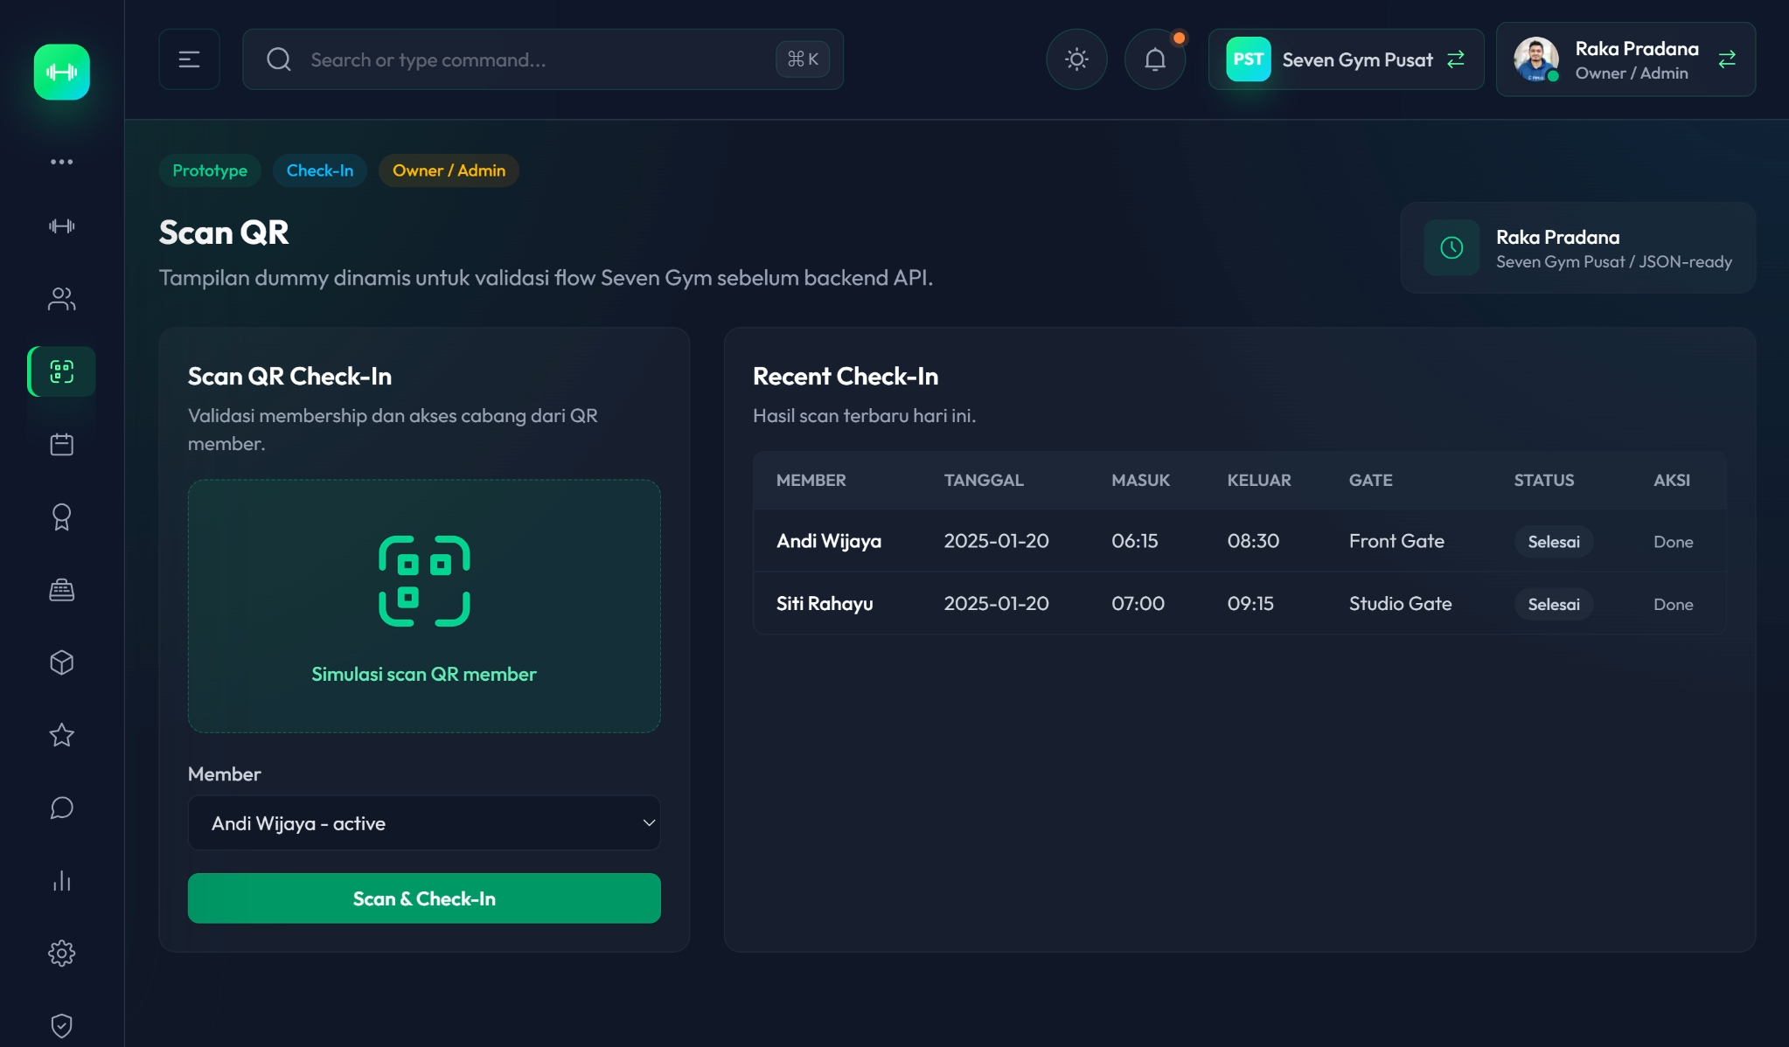
Task: Open the bar chart reports icon
Action: coord(61,880)
